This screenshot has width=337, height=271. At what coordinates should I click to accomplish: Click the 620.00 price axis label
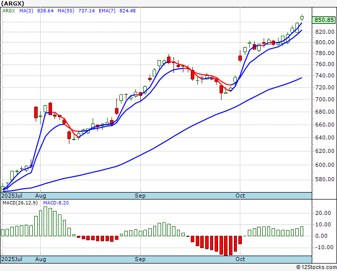[x=325, y=151]
